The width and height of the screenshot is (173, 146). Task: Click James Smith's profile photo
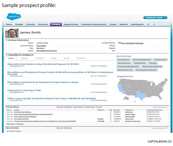[12, 33]
